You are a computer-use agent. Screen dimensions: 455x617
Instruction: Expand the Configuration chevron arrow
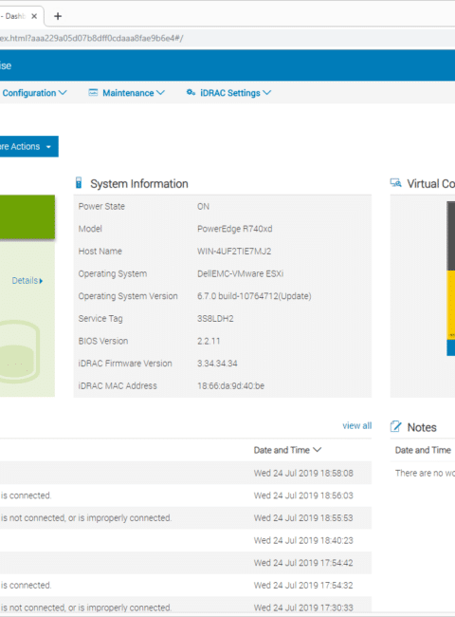coord(63,93)
